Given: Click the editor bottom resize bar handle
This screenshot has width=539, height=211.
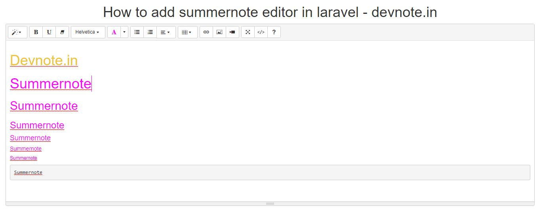Looking at the screenshot, I should point(270,203).
